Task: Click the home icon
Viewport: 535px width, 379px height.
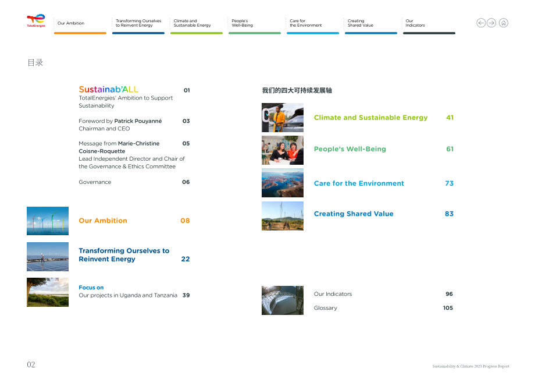Action: point(504,23)
